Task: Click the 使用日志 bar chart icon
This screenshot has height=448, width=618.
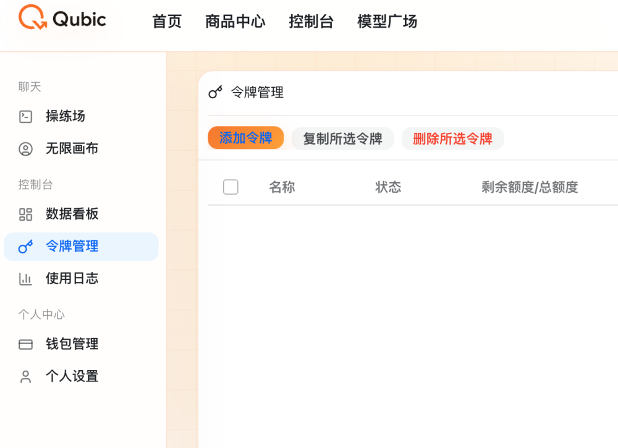Action: coord(25,279)
